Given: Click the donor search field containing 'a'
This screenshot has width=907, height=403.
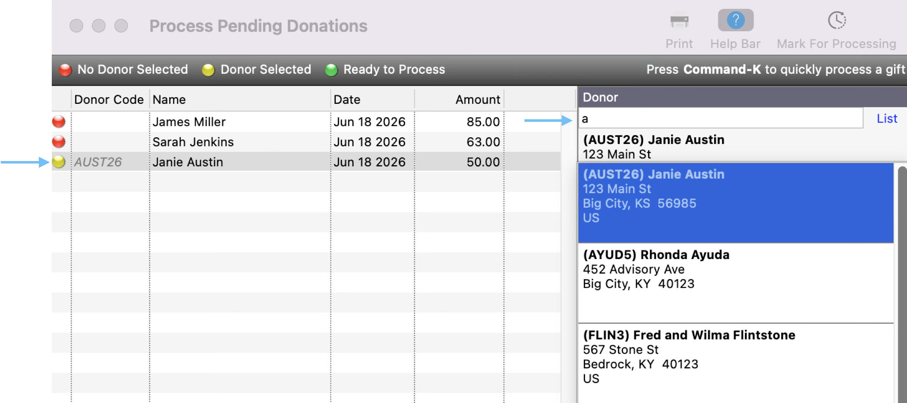Looking at the screenshot, I should coord(721,118).
